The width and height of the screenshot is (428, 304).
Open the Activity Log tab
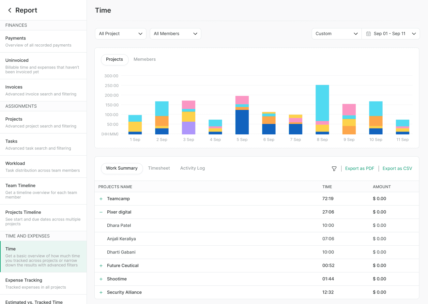(x=192, y=168)
